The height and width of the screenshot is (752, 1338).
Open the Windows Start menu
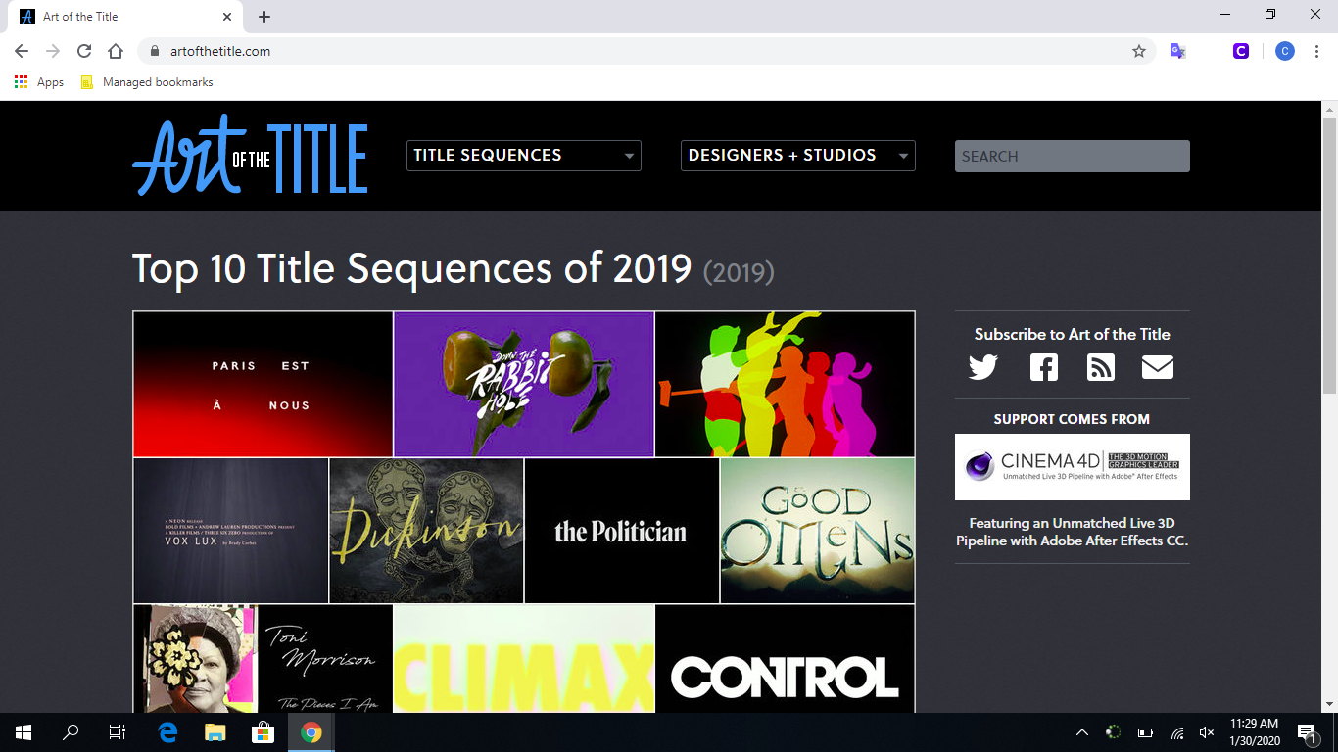[x=24, y=732]
